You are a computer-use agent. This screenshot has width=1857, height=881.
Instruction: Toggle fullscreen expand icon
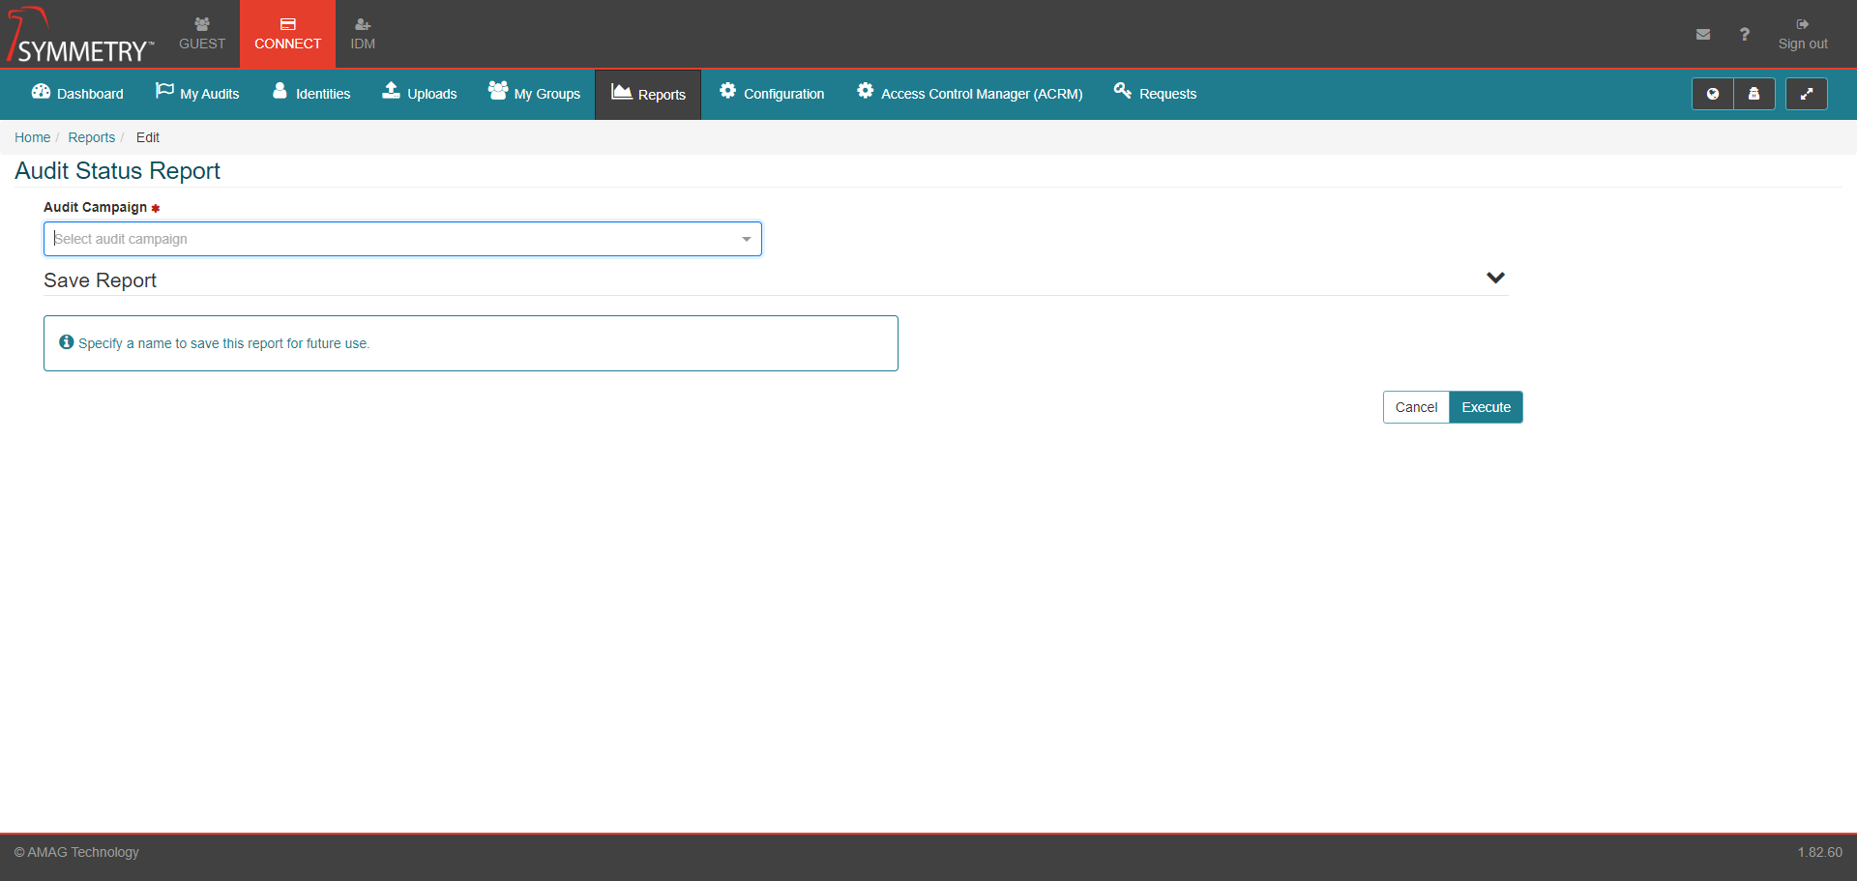tap(1806, 94)
